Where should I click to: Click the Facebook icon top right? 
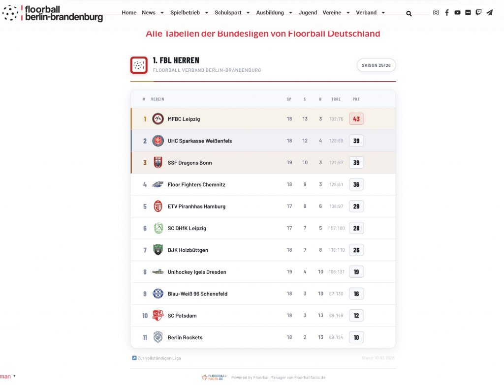click(447, 12)
